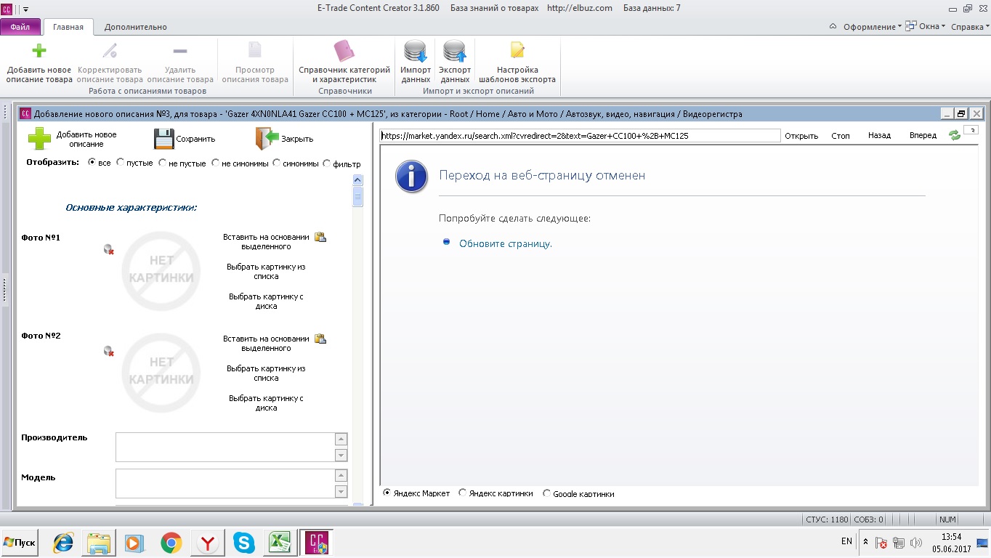Click the E-Trade Content Creator taskbar icon

tap(317, 543)
